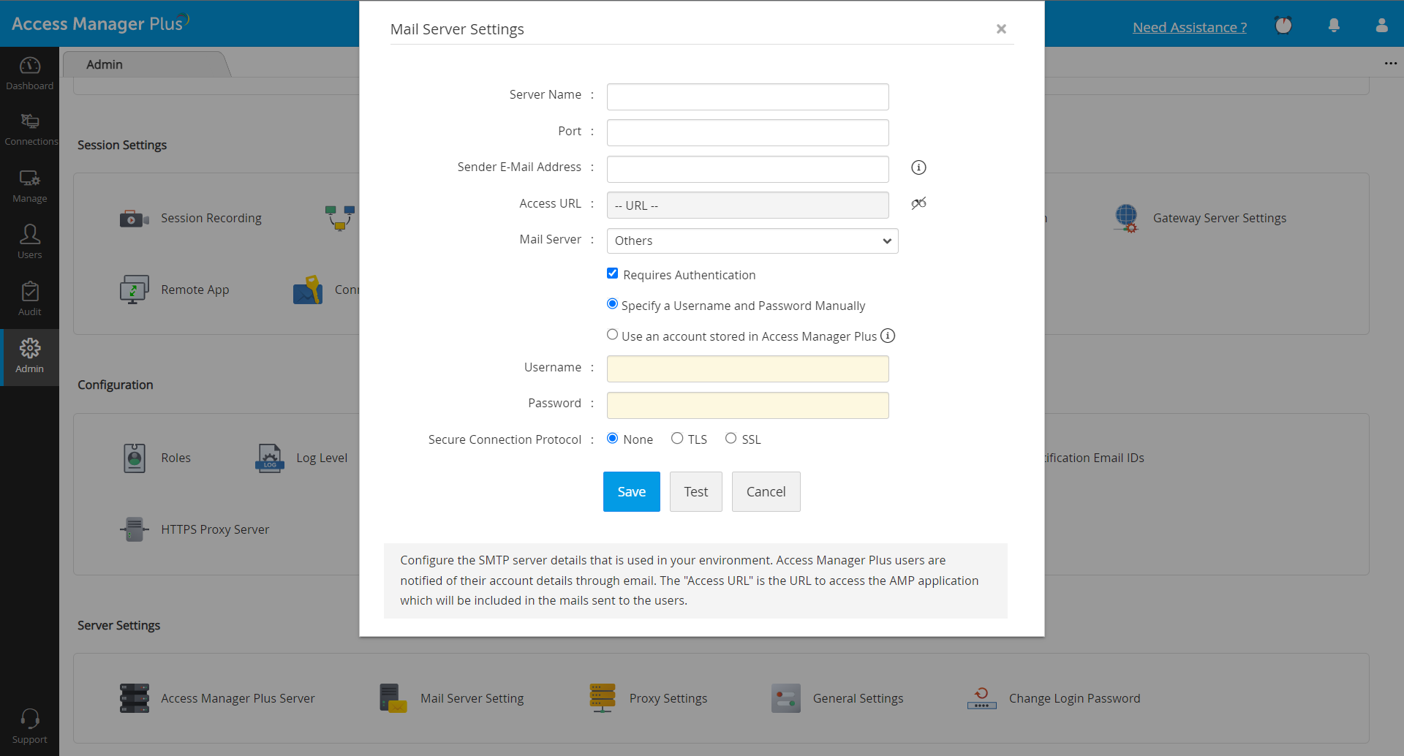Viewport: 1404px width, 756px height.
Task: Switch to the Admin tab
Action: tap(105, 64)
